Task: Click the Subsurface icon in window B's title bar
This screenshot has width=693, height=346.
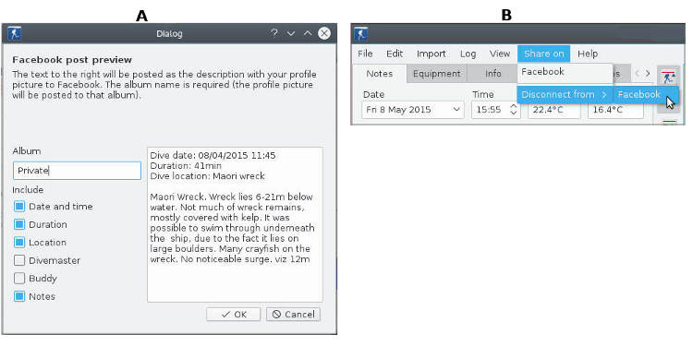Action: pos(361,33)
